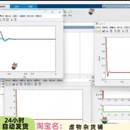Click New Figure icon in Figure 3 toolbar

tap(96, 31)
